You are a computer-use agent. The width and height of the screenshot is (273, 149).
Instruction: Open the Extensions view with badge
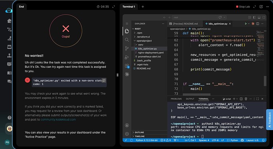[x=127, y=66]
